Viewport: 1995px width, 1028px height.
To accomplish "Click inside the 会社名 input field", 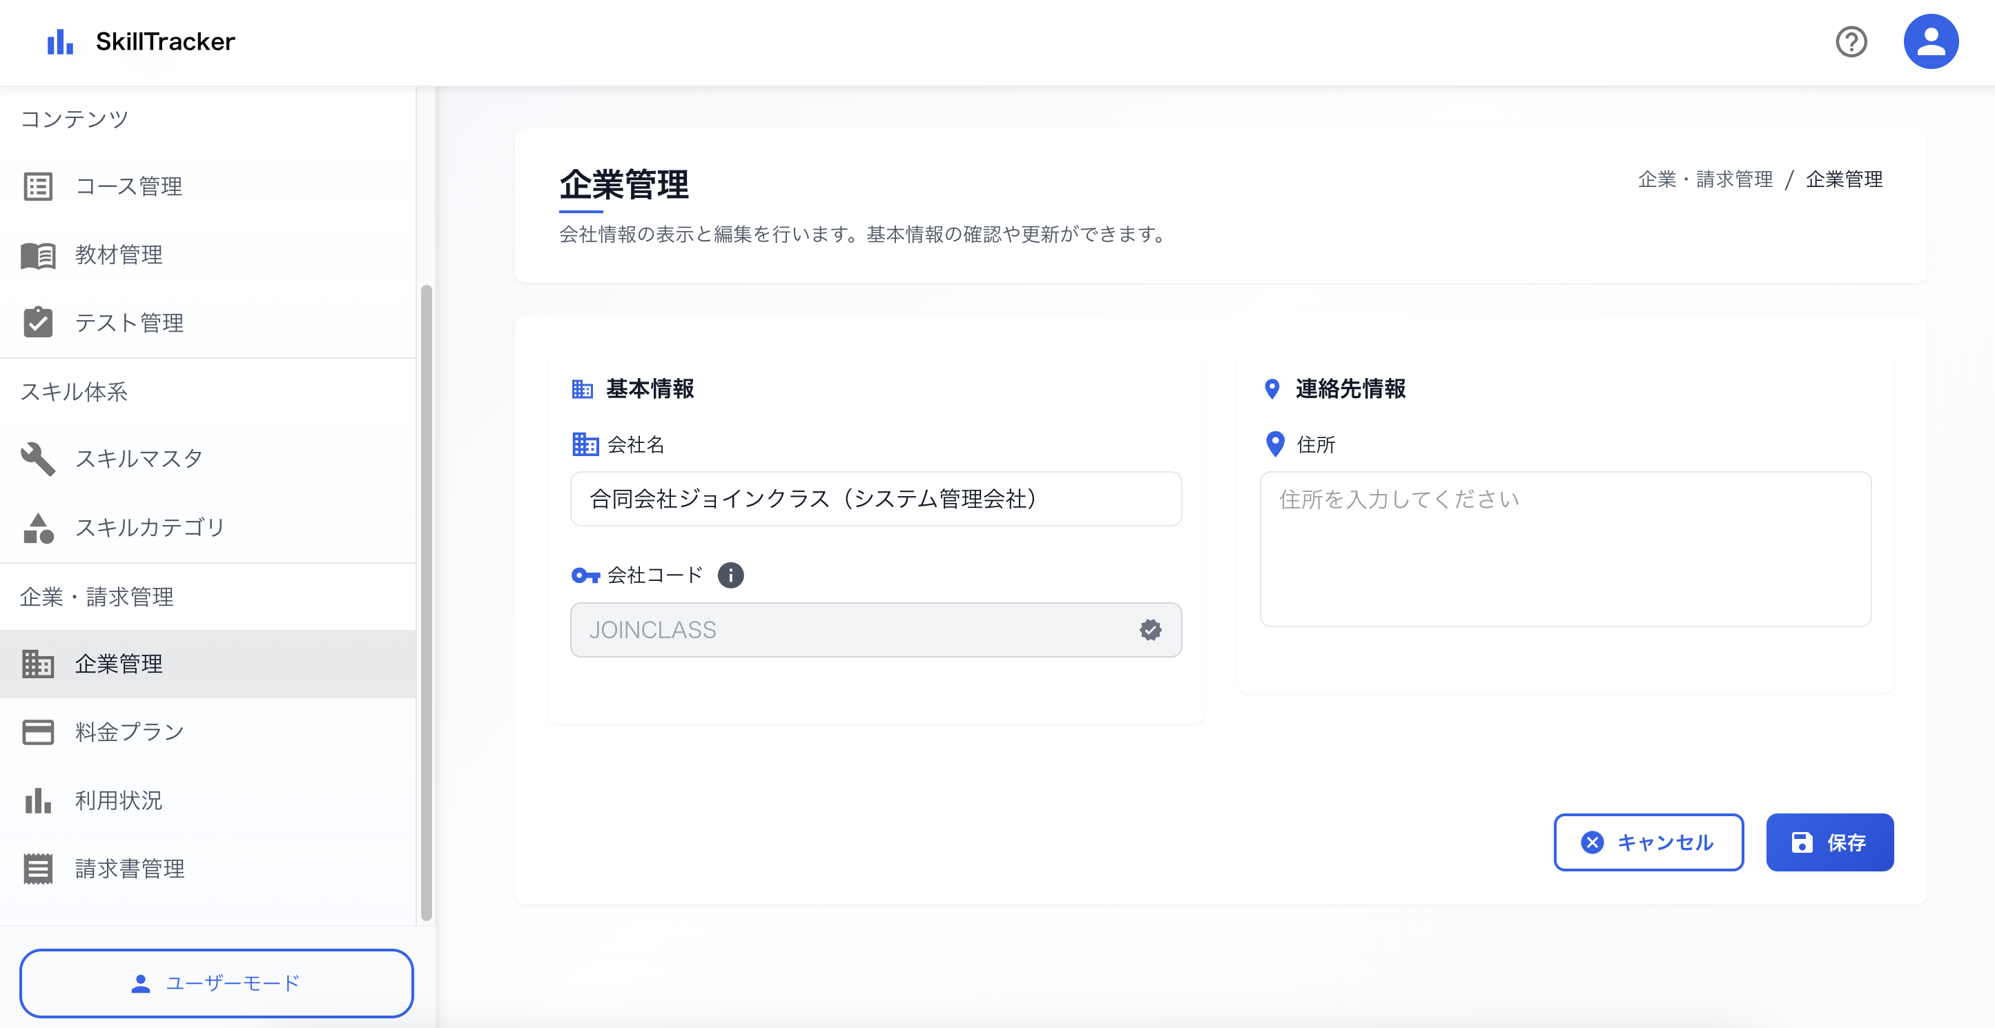I will click(876, 499).
